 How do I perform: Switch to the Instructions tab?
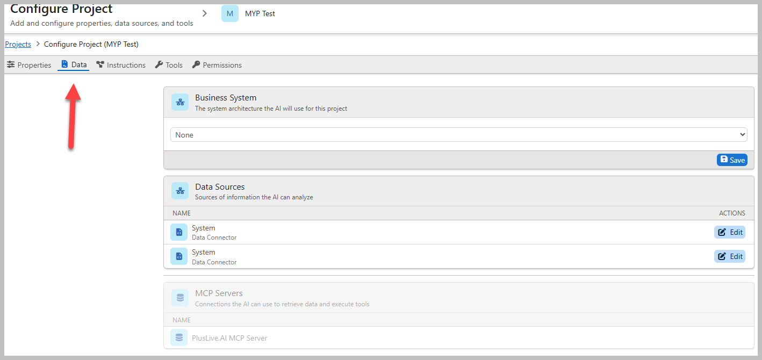point(121,65)
